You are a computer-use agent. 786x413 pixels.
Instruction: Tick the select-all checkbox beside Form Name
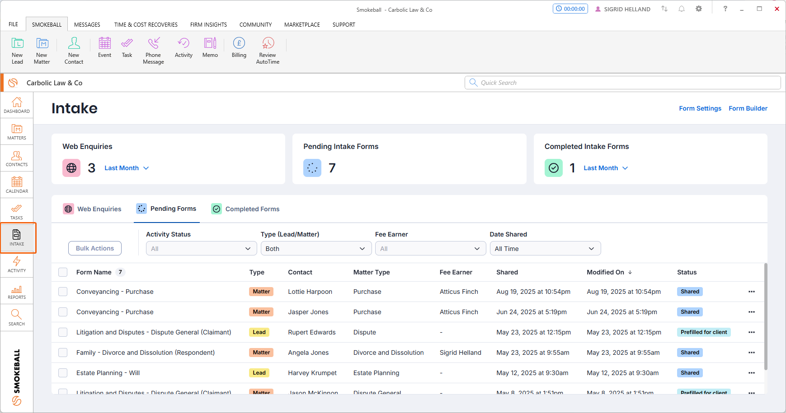point(63,272)
